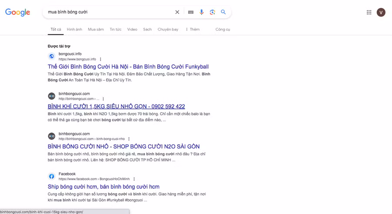Open options menu for bongcuoi.info result
Image resolution: width=392 pixels, height=214 pixels.
pyautogui.click(x=101, y=59)
